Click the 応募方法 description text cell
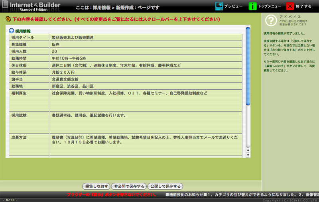319x202 pixels. coord(146,139)
